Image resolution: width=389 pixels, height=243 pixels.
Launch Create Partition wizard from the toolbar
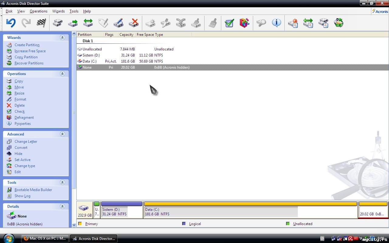tap(293, 23)
